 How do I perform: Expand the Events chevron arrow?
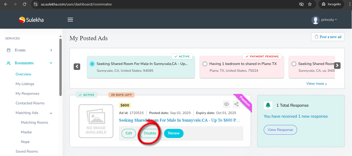pyautogui.click(x=51, y=50)
